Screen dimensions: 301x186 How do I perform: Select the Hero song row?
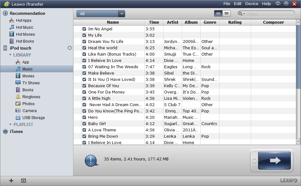click(x=185, y=117)
